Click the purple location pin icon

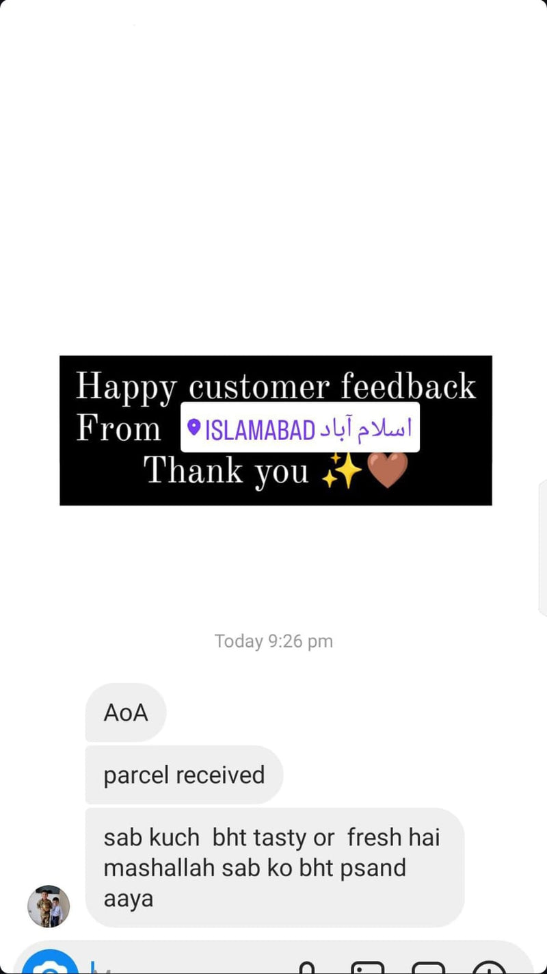[x=194, y=428]
